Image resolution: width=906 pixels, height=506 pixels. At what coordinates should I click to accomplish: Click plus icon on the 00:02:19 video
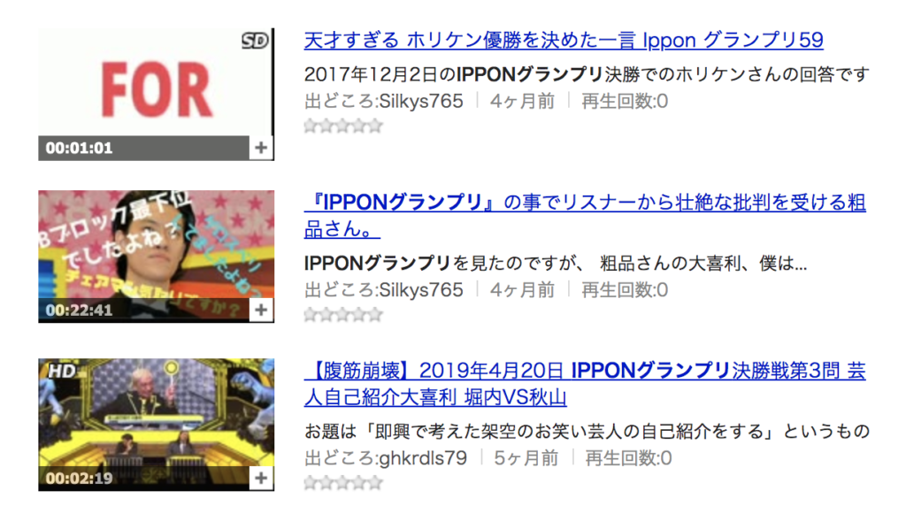[261, 479]
